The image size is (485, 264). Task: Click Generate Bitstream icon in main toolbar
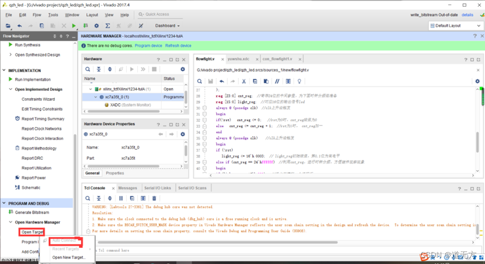[x=85, y=26]
